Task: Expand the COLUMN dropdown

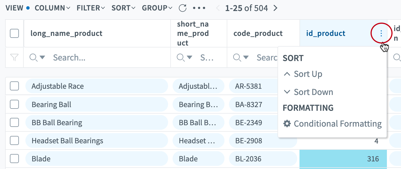Action: click(x=52, y=8)
